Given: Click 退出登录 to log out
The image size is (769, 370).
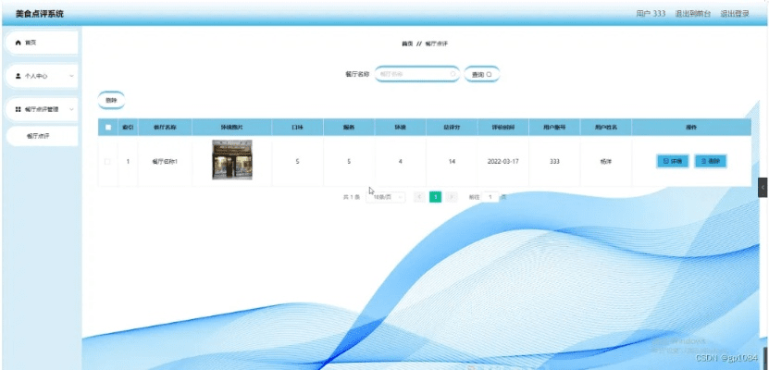Looking at the screenshot, I should [734, 14].
